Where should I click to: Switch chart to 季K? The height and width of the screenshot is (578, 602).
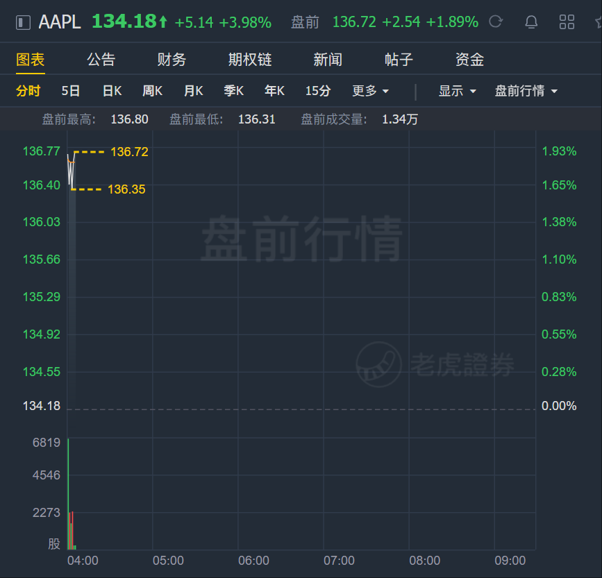(x=234, y=91)
